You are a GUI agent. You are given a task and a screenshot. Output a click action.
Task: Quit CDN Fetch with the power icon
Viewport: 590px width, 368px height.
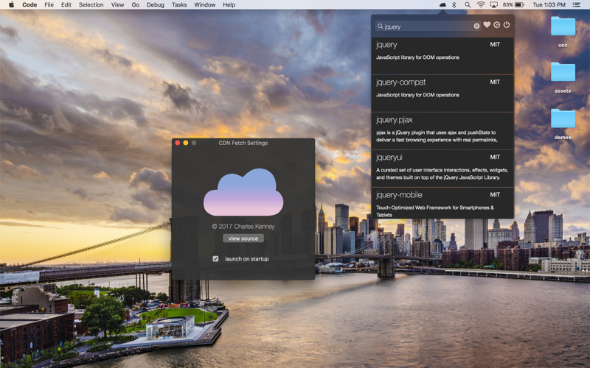(507, 26)
